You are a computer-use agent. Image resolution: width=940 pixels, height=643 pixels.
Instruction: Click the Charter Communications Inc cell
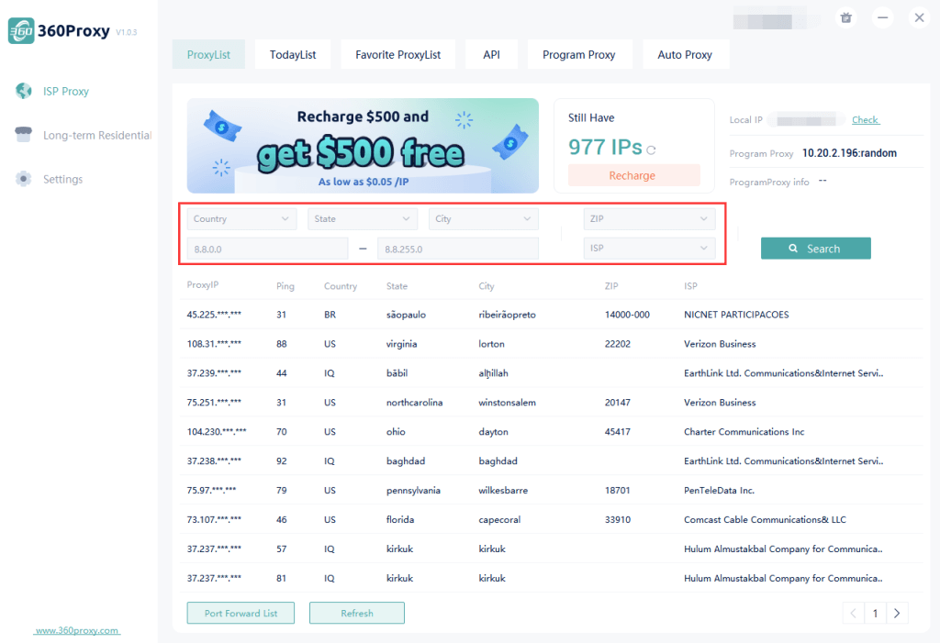tap(744, 431)
